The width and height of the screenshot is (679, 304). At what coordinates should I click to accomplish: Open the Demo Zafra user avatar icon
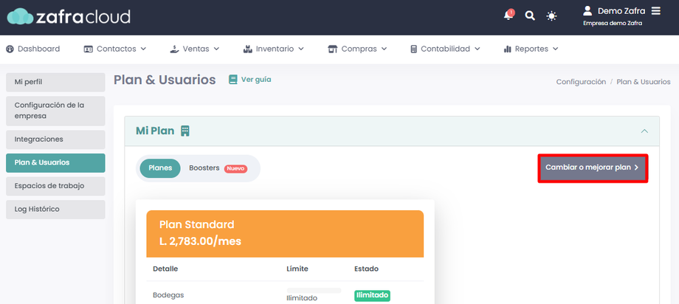(587, 11)
